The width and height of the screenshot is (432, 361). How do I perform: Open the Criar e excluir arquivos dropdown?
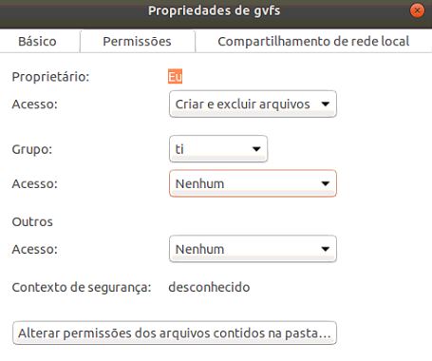(253, 104)
